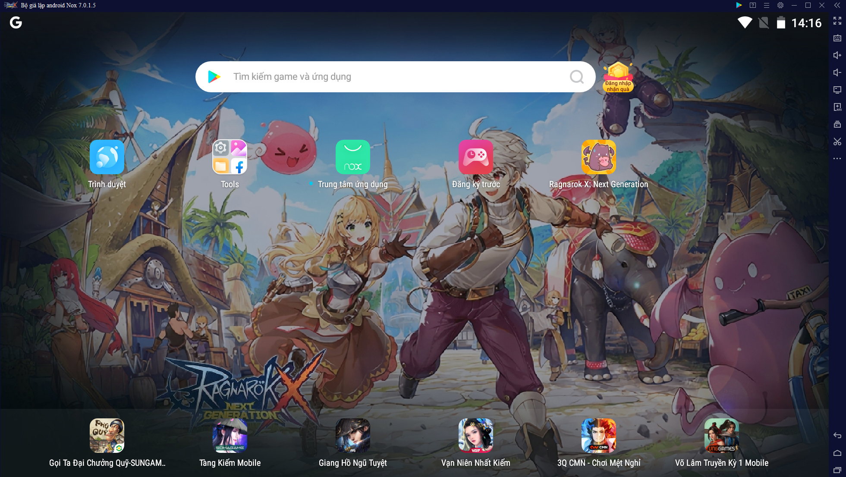846x477 pixels.
Task: Click the no-SIM signal status icon
Action: pos(764,22)
